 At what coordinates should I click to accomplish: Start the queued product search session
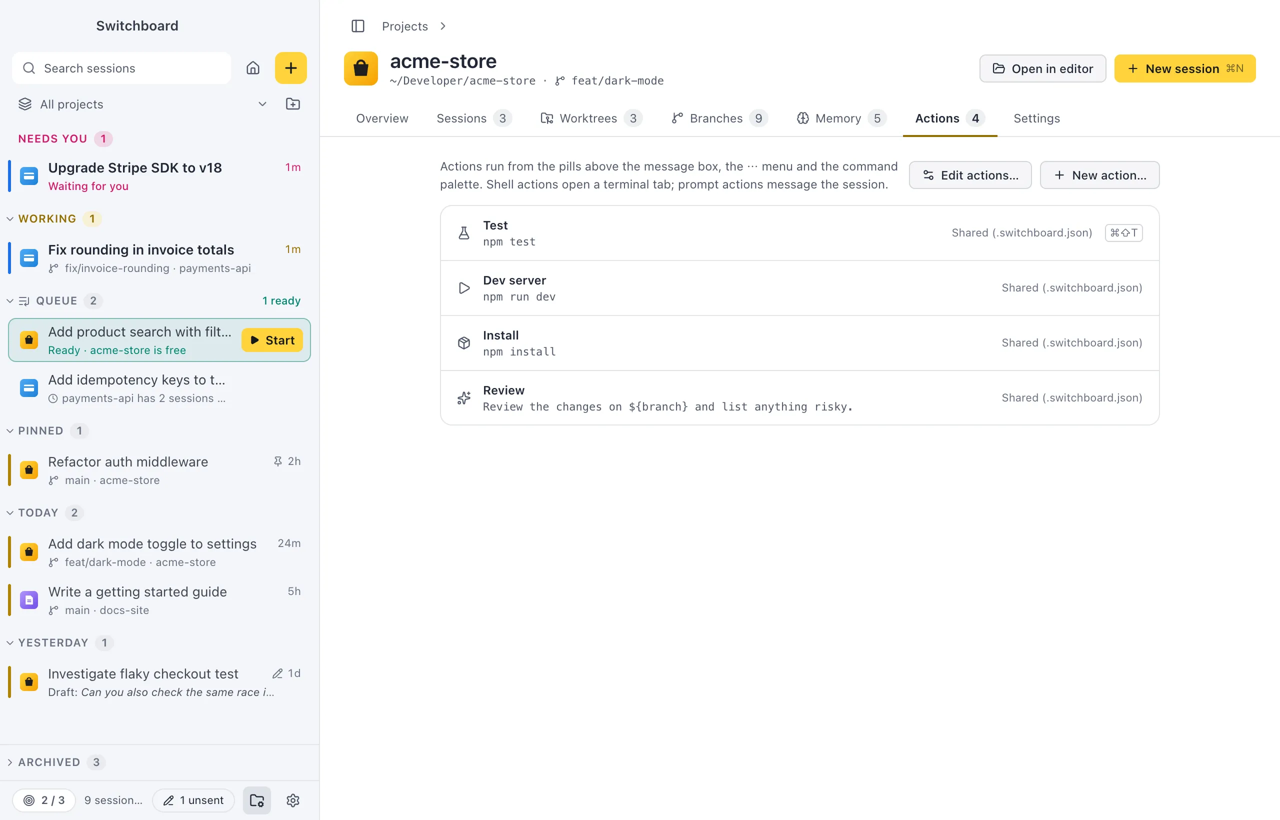tap(272, 340)
